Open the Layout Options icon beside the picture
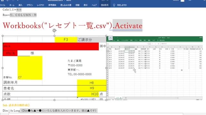The height and width of the screenshot is (115, 206). pos(110,38)
